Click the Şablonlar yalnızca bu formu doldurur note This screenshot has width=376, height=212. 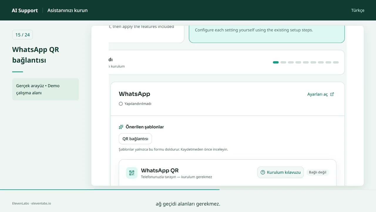pyautogui.click(x=173, y=149)
